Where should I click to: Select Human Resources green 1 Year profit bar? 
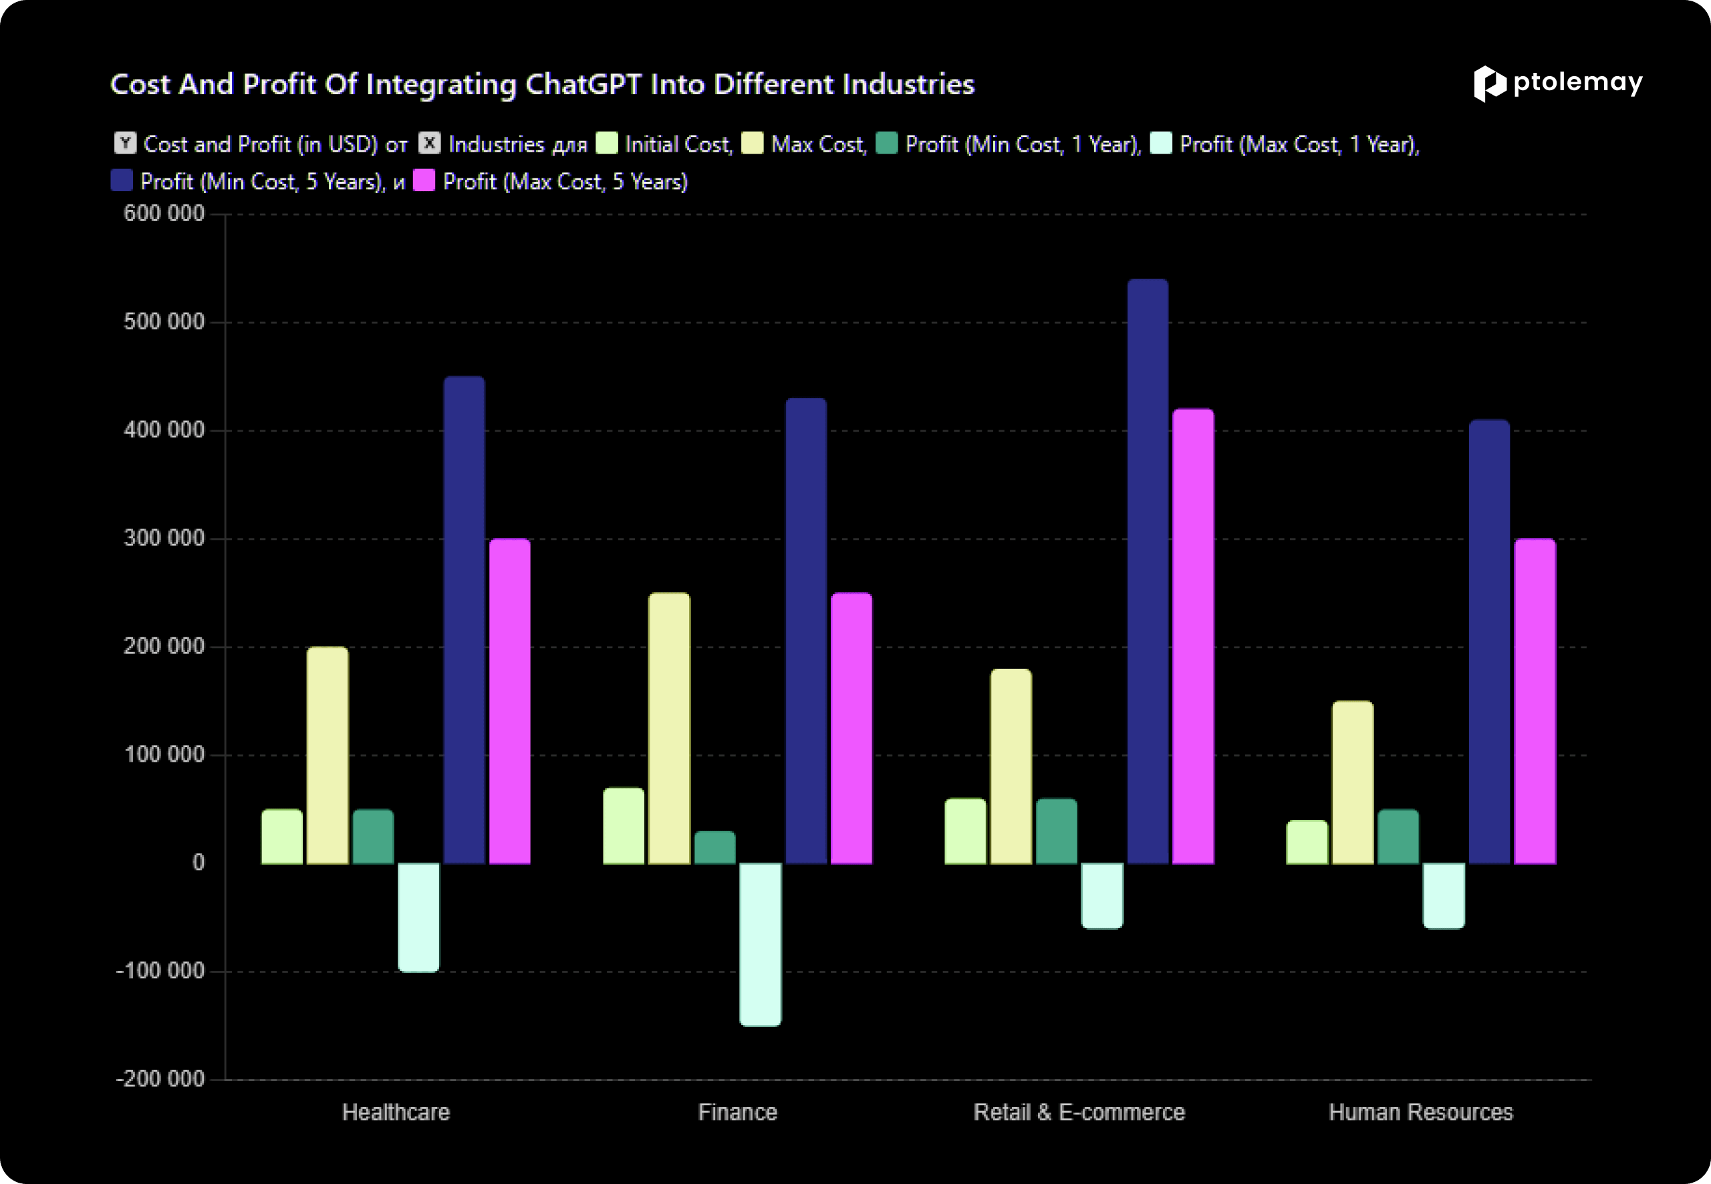(x=1399, y=837)
